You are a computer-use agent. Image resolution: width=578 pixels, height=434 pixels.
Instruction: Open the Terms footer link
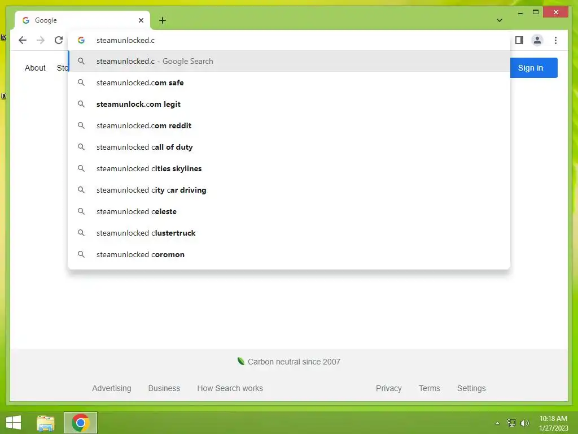[x=430, y=388]
